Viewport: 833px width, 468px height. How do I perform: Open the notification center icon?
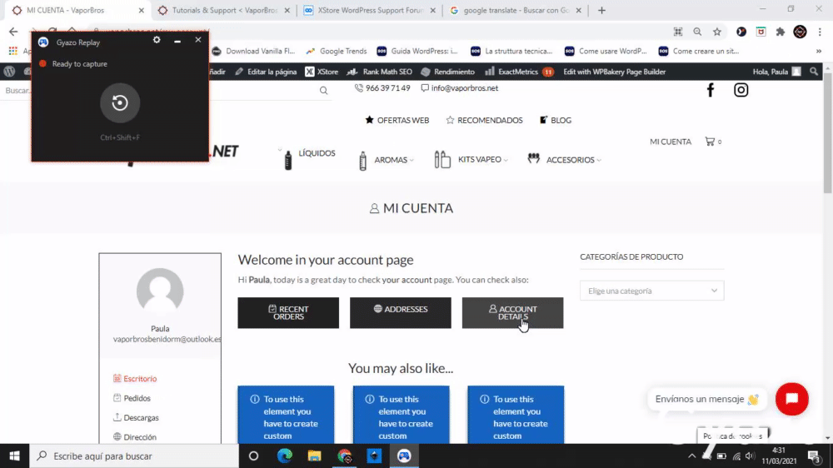pyautogui.click(x=814, y=456)
